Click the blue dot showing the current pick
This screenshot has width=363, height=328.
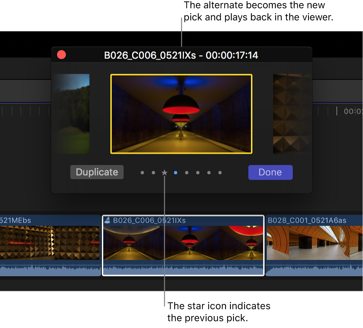[176, 172]
